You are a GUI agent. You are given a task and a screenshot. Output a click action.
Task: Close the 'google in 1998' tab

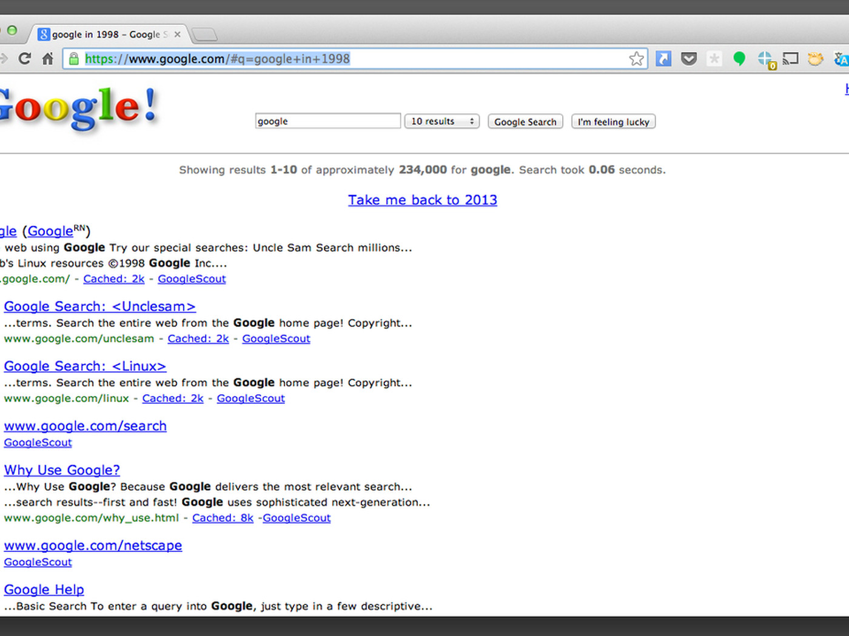(178, 35)
